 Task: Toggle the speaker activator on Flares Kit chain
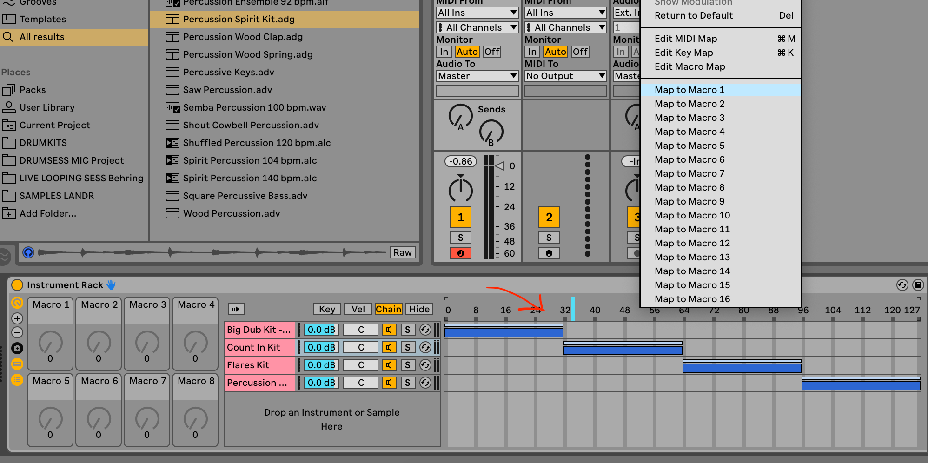pyautogui.click(x=389, y=365)
